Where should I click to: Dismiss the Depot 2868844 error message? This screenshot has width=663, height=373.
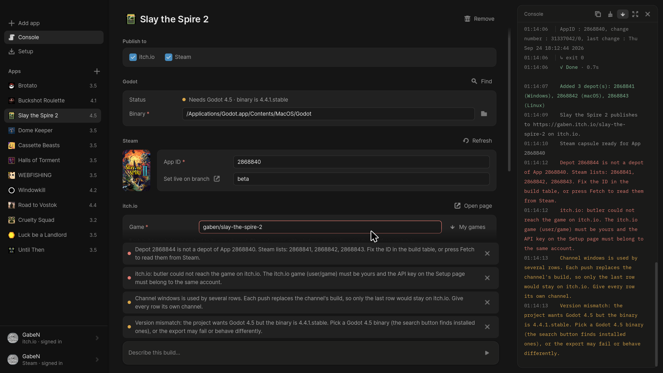[487, 254]
